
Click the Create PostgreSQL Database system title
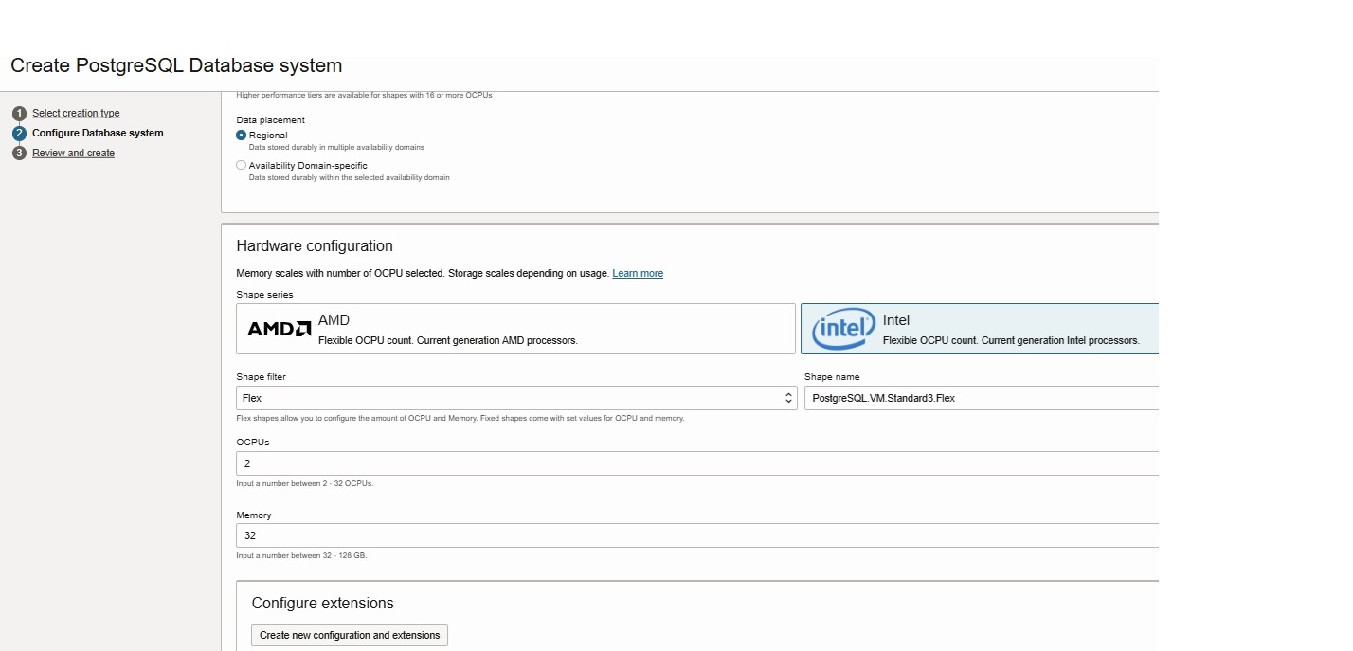[x=176, y=65]
